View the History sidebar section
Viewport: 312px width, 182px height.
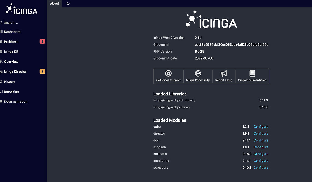pos(10,81)
